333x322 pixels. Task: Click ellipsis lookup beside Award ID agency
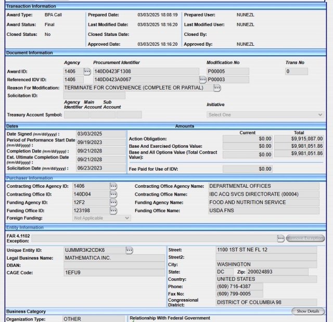(x=87, y=71)
